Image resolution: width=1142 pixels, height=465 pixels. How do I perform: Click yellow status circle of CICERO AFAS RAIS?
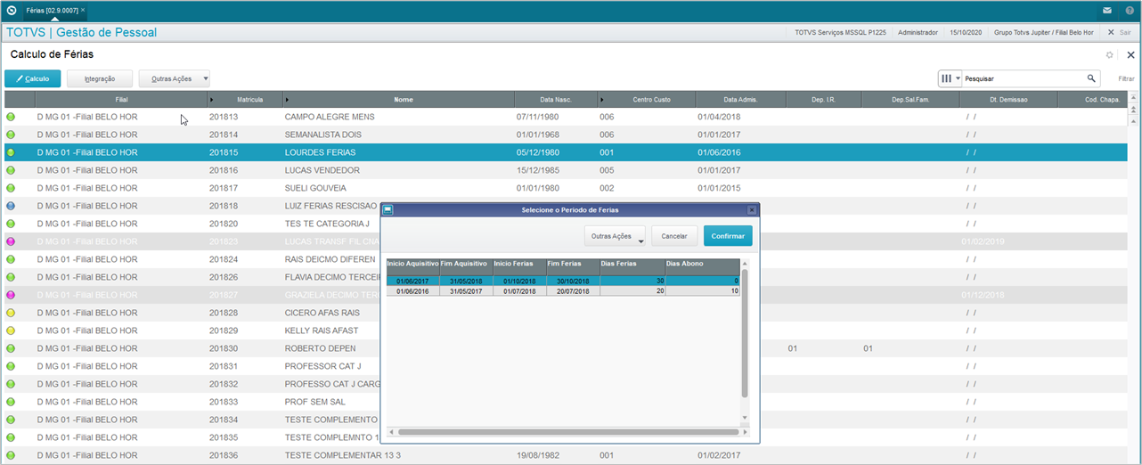point(11,313)
